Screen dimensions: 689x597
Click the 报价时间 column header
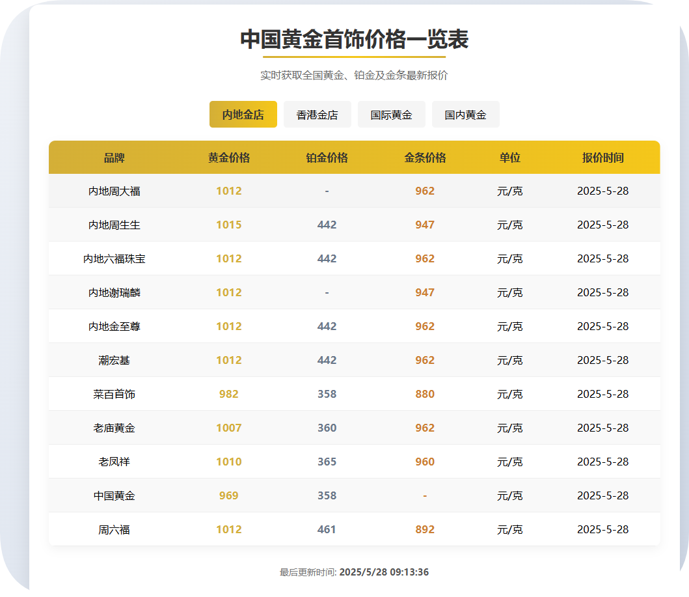tap(603, 158)
